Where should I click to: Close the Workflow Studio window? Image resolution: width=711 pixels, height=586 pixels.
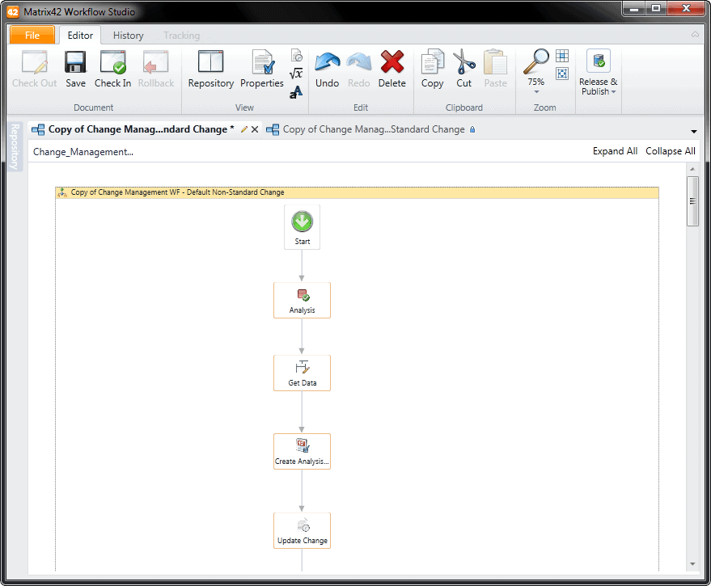[x=686, y=9]
